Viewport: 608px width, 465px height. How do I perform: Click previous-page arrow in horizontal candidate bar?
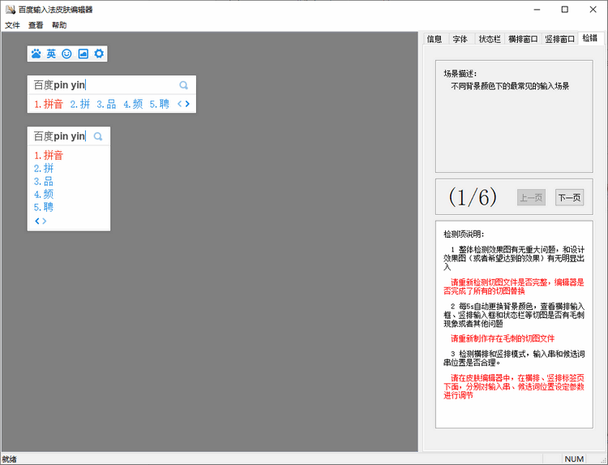(179, 104)
